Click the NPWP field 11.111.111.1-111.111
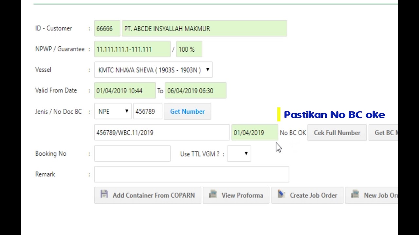The image size is (419, 235). pyautogui.click(x=132, y=49)
